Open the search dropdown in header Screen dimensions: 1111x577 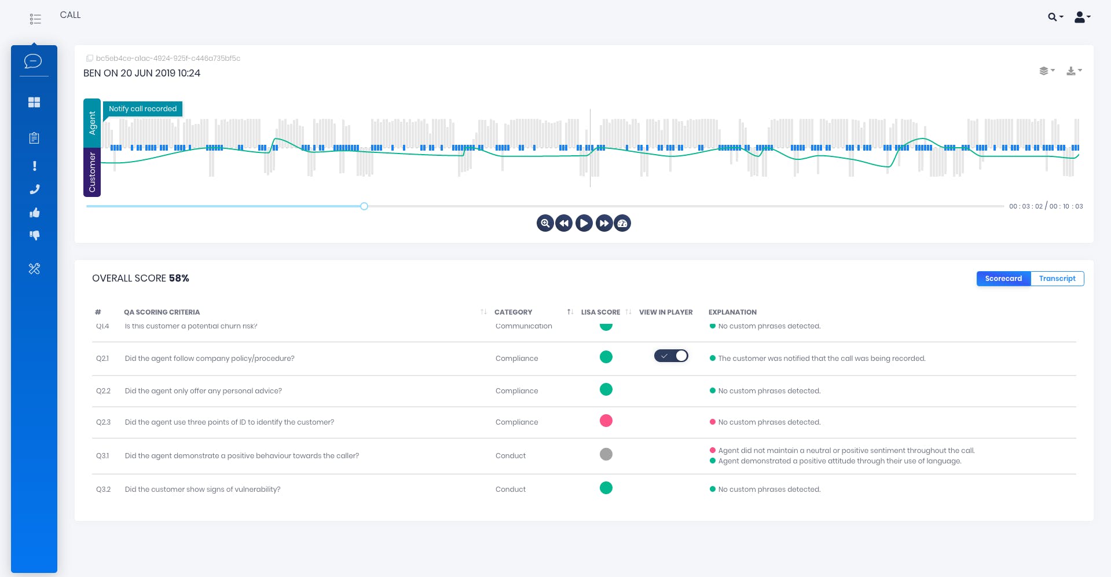[x=1055, y=17]
